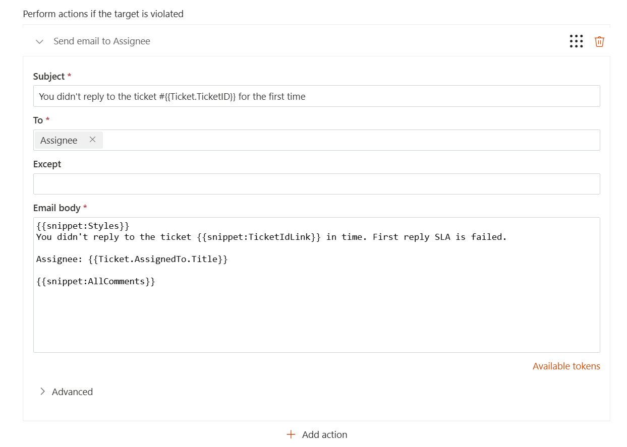Click the empty Except field

click(316, 184)
